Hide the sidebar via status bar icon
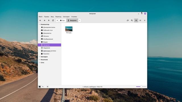Image resolution: width=182 pixels, height=102 pixels. click(x=47, y=87)
